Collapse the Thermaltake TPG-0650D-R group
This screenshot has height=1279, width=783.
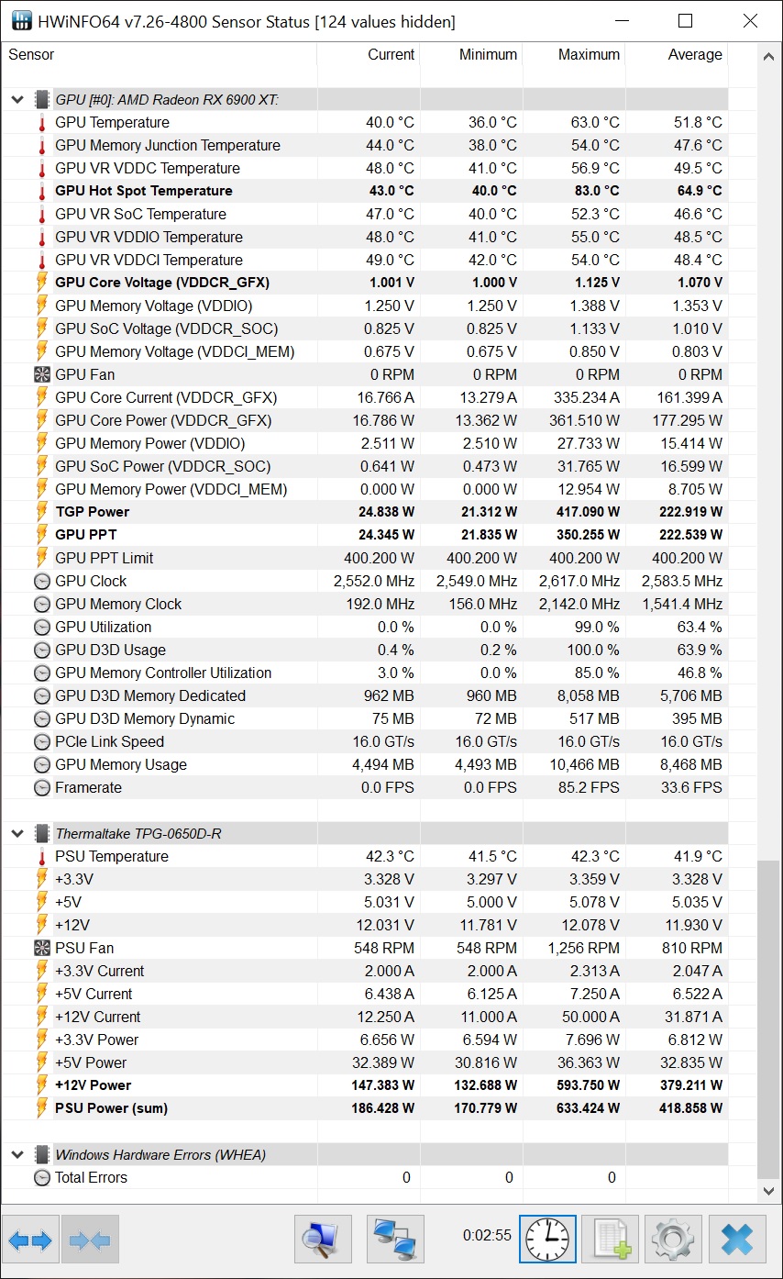[x=17, y=833]
